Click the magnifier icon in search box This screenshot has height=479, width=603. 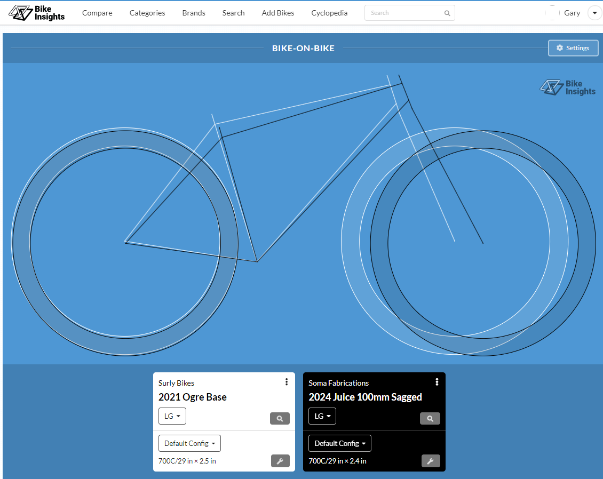point(447,13)
